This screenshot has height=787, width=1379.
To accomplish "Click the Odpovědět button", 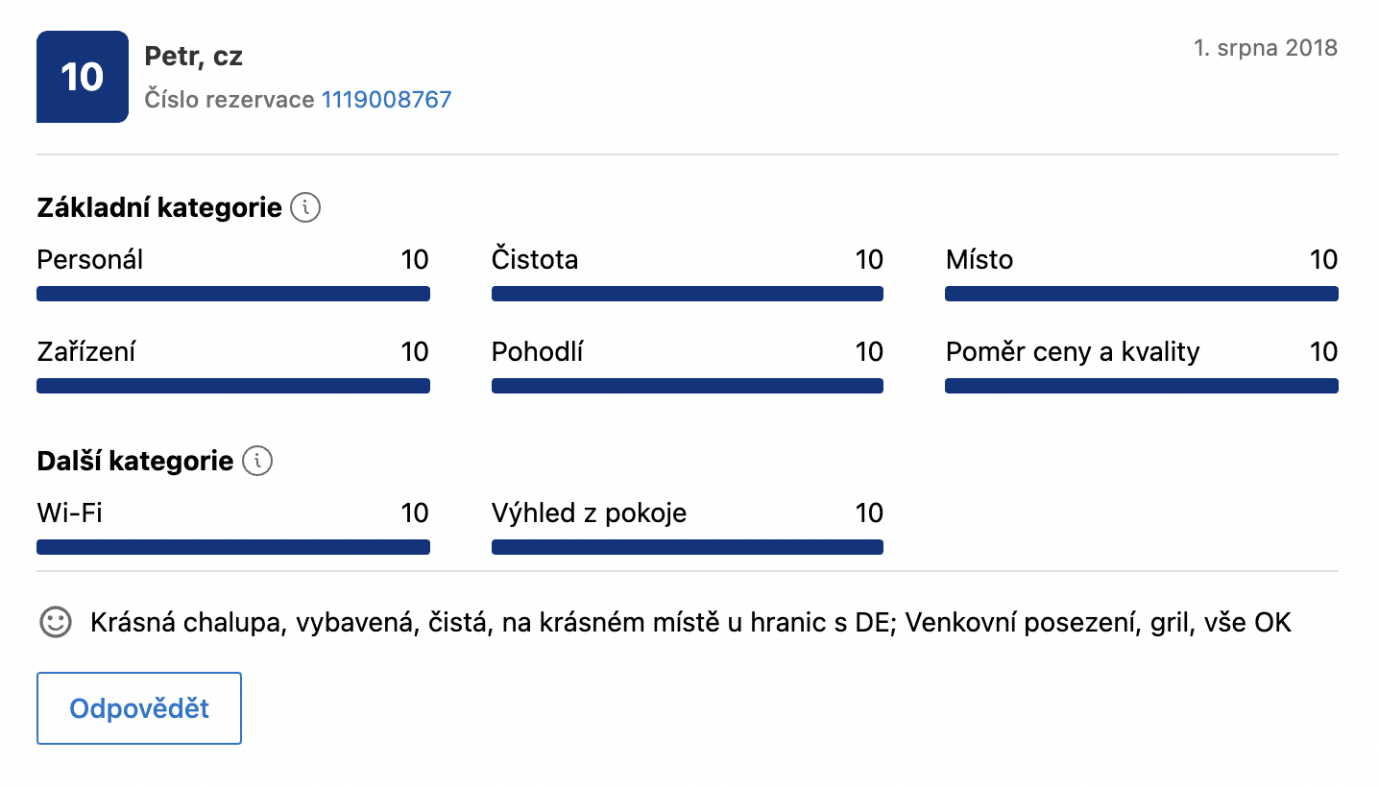I will tap(139, 708).
